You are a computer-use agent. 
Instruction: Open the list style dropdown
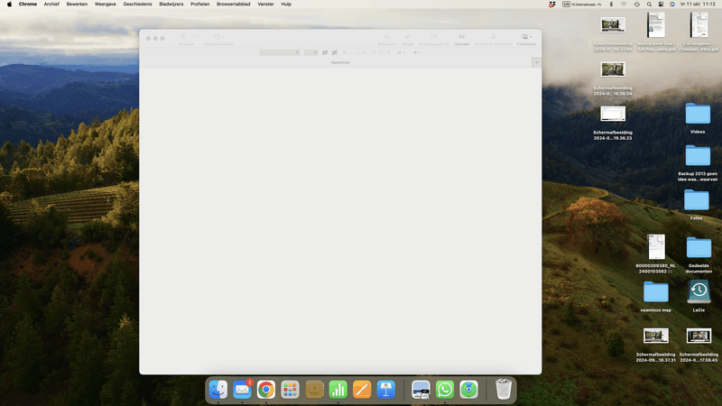[401, 52]
